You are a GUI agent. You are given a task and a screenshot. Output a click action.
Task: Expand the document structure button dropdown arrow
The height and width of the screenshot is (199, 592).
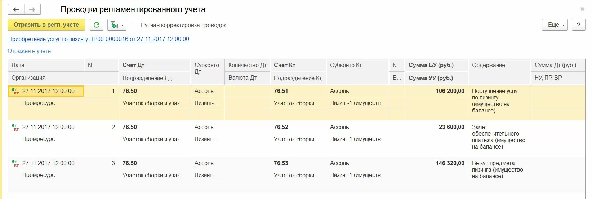coord(123,25)
